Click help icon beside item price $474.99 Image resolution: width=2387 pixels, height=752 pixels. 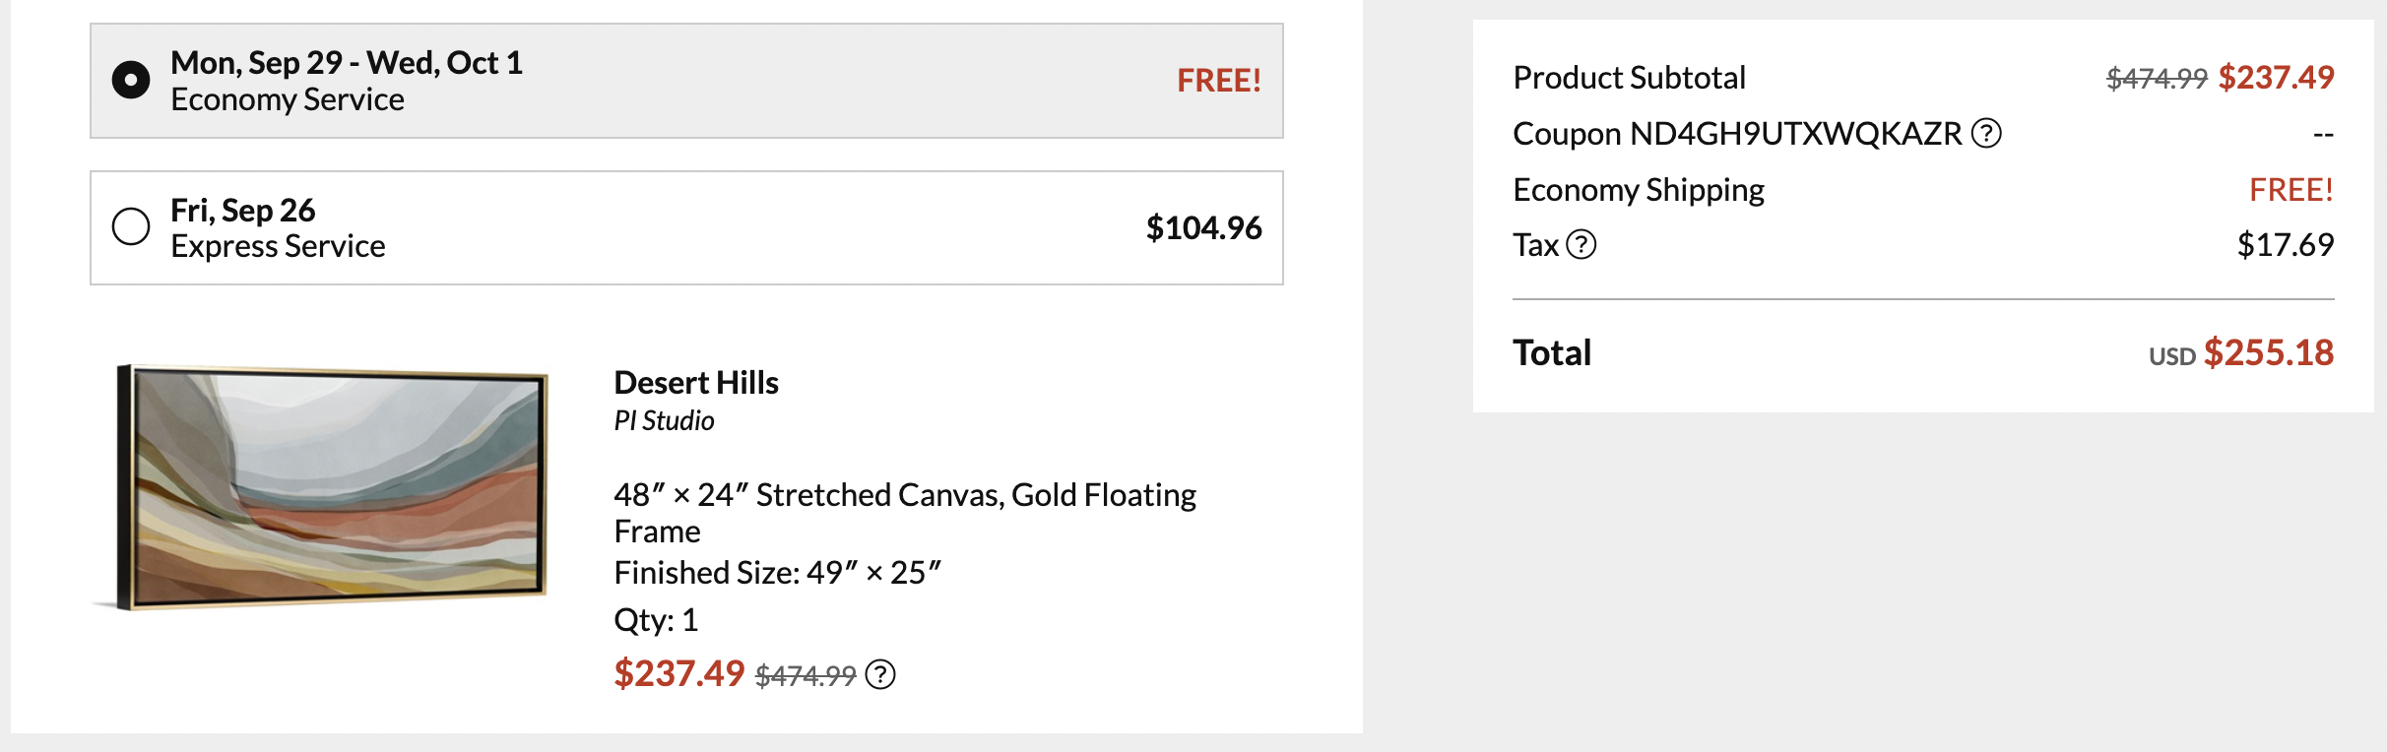879,675
